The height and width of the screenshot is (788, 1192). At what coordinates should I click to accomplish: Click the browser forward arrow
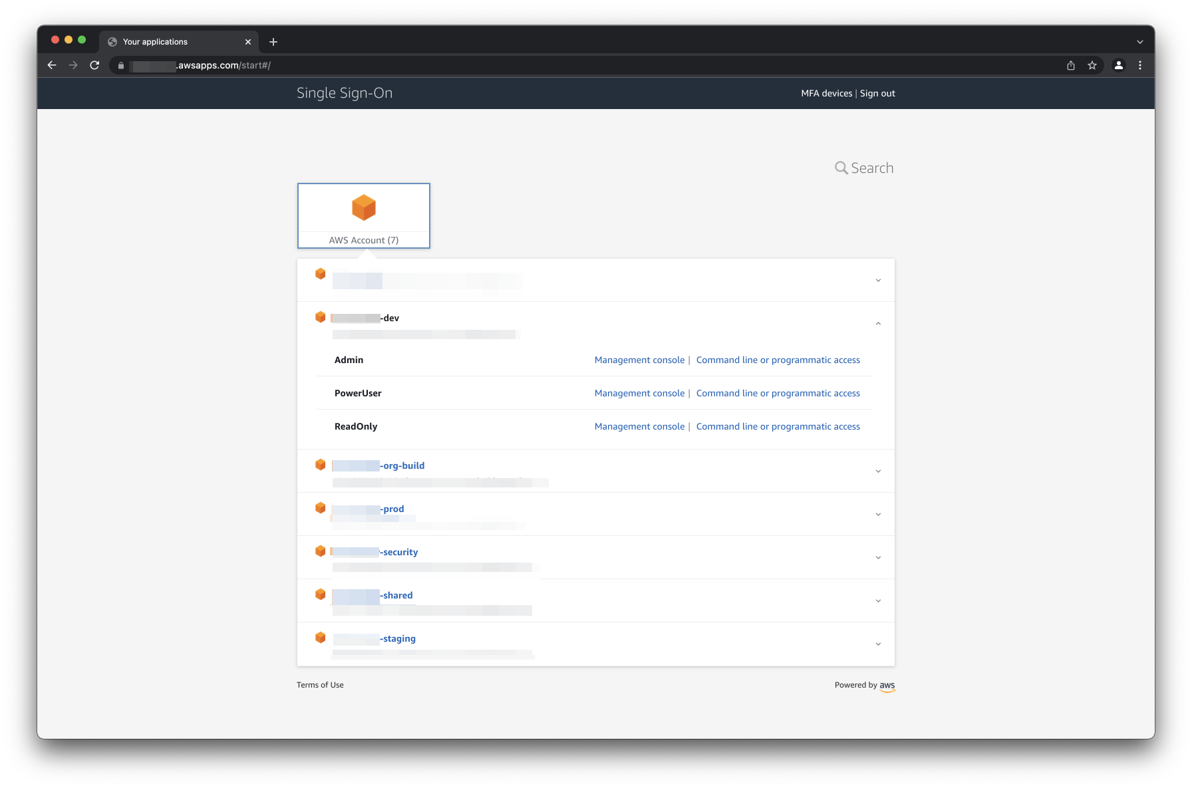click(73, 65)
